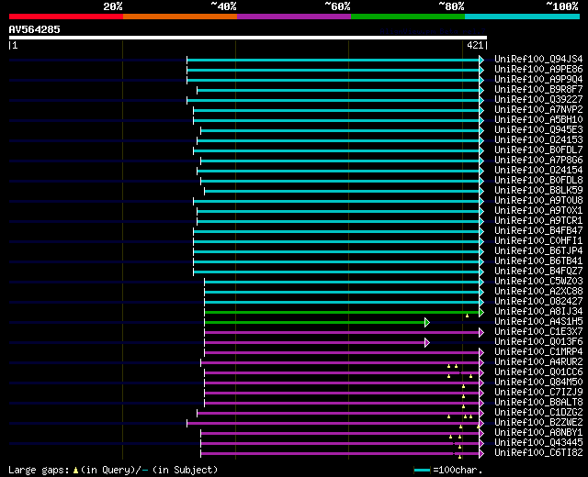Click the UniRef100_B4FQZ7 label
Image resolution: width=588 pixels, height=477 pixels.
click(x=538, y=272)
